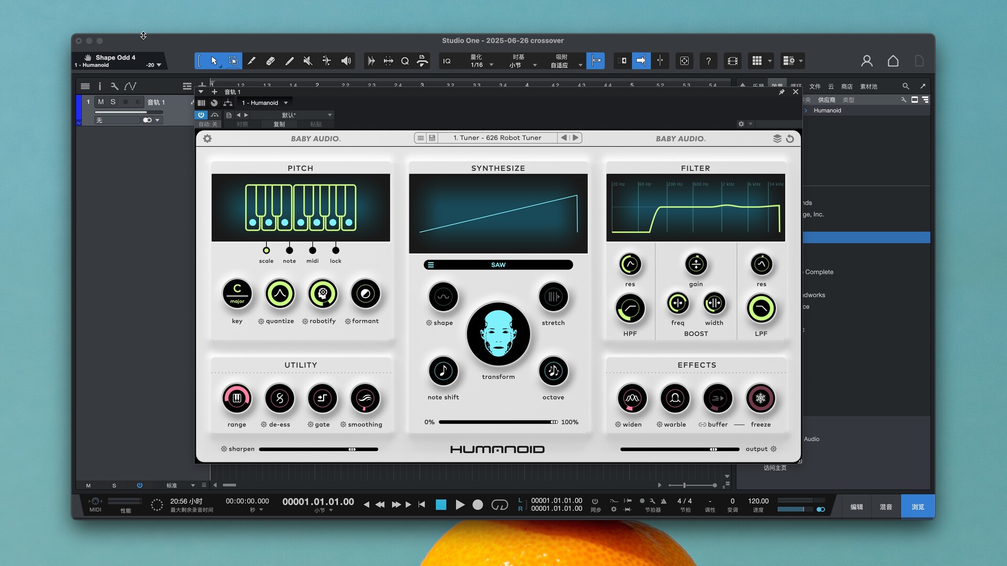The image size is (1007, 566).
Task: Expand the Humanoid item in browser
Action: (806, 111)
